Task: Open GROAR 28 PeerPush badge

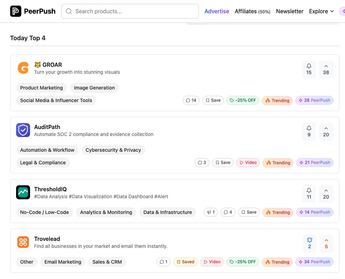Action: [314, 100]
